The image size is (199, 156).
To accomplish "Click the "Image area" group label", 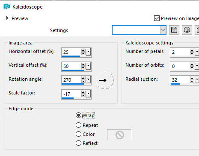I will coord(21,43).
